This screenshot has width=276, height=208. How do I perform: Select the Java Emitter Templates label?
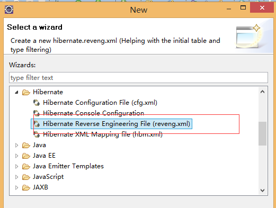tap(68, 166)
